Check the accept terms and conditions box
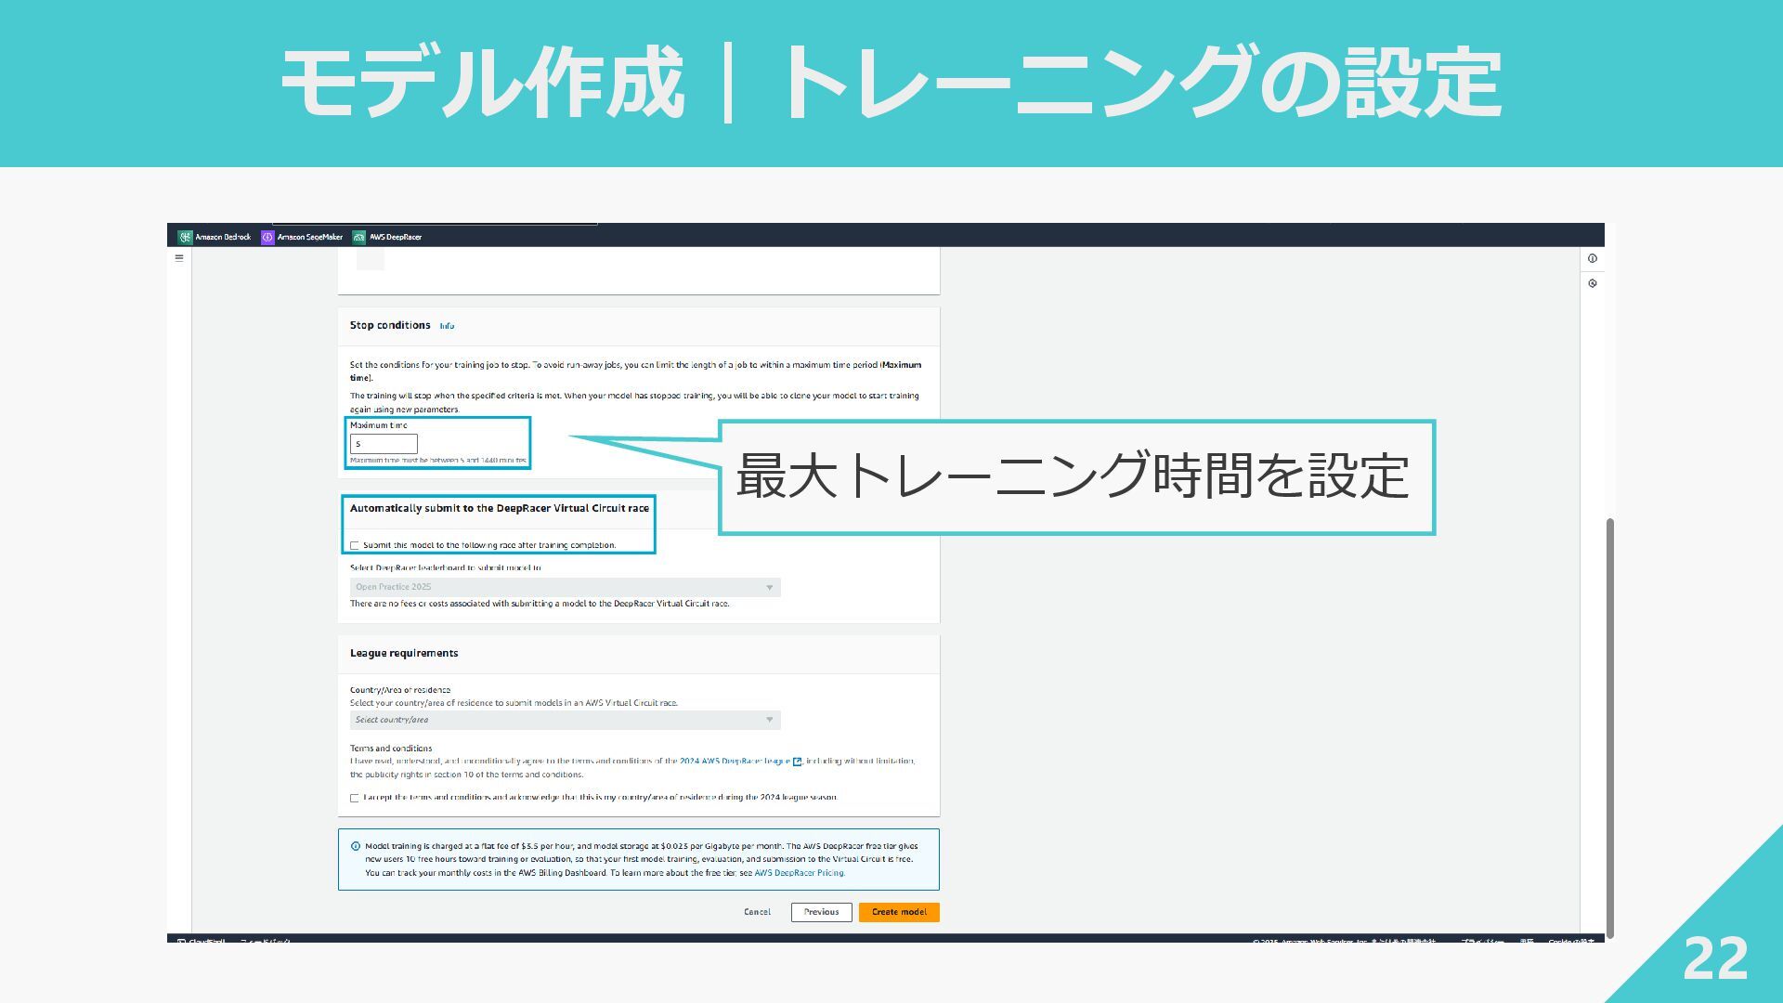This screenshot has height=1003, width=1783. pos(355,798)
